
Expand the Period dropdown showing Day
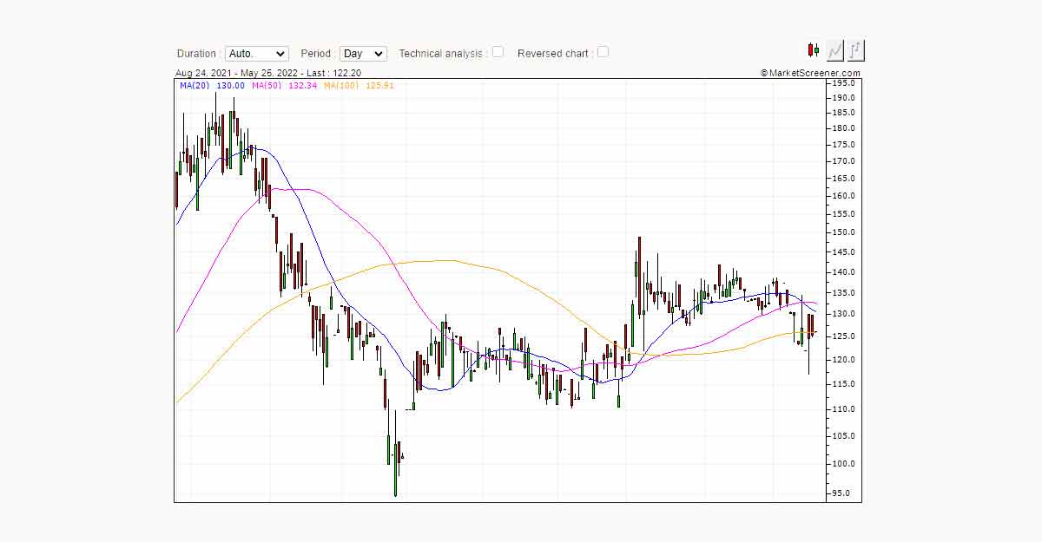(x=363, y=54)
